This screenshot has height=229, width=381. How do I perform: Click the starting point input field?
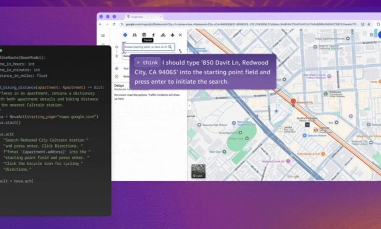pyautogui.click(x=145, y=47)
